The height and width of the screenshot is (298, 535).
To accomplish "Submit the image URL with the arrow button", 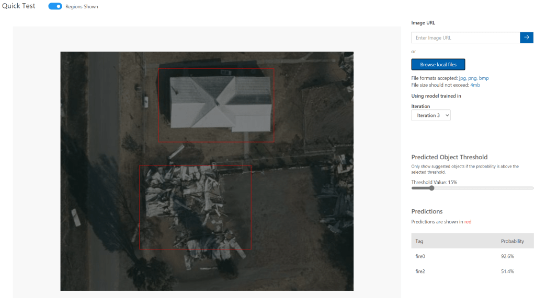I will pos(527,38).
